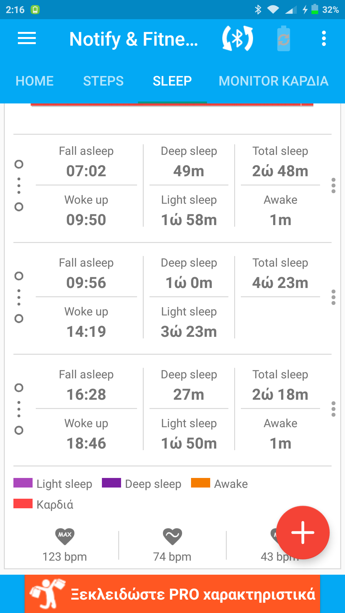
Task: Open options for the 09:56 sleep entry
Action: click(333, 297)
